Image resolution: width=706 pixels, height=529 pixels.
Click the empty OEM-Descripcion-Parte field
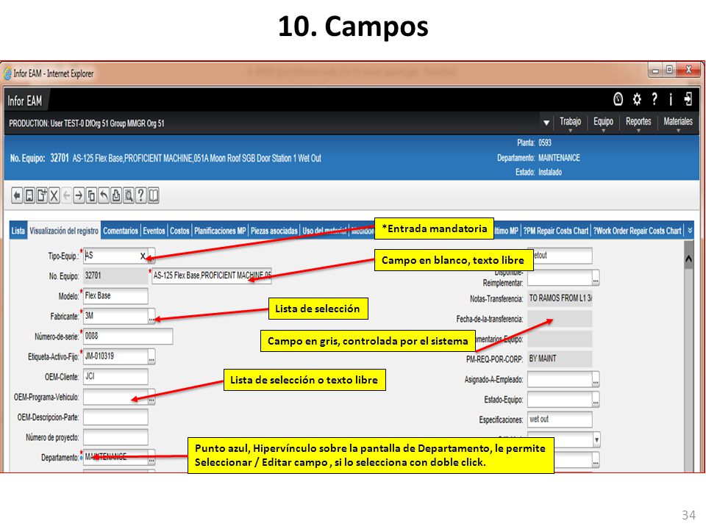115,417
